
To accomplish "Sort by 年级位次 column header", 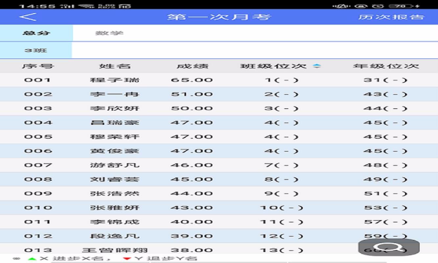I will coord(386,66).
